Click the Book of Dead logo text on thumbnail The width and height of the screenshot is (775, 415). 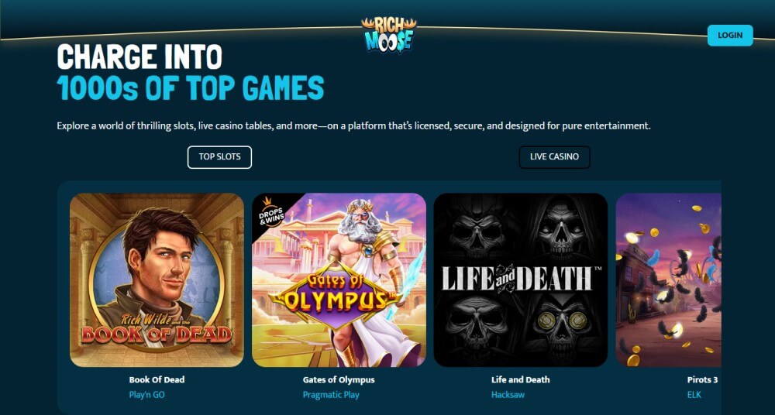157,330
